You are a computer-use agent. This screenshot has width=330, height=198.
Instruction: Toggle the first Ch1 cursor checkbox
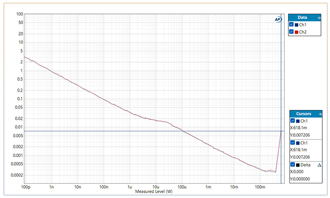point(292,121)
